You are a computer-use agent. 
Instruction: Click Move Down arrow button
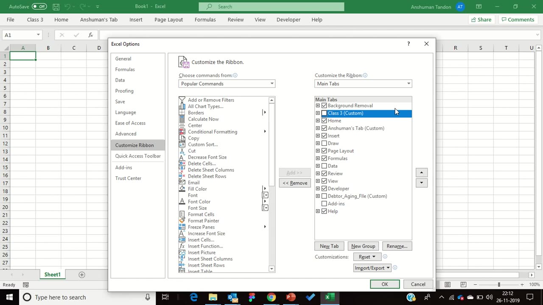[x=421, y=183]
